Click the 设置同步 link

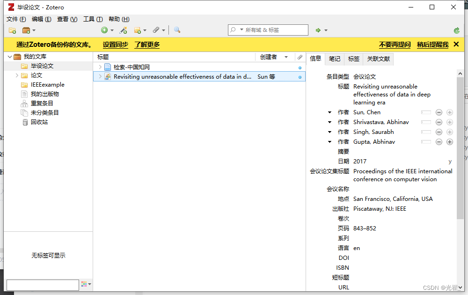[116, 45]
